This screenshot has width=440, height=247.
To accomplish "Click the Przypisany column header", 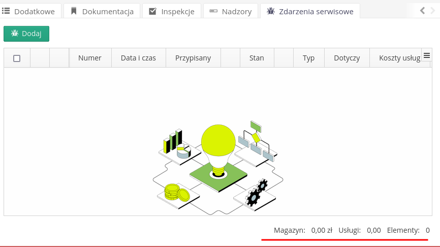I will [193, 58].
